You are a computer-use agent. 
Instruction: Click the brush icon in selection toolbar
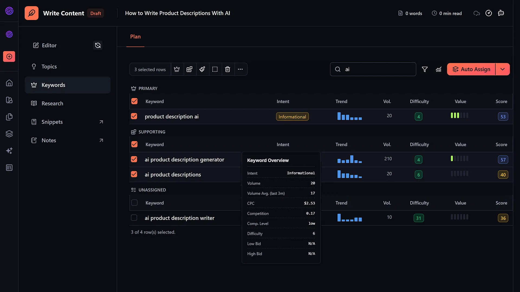(x=202, y=69)
